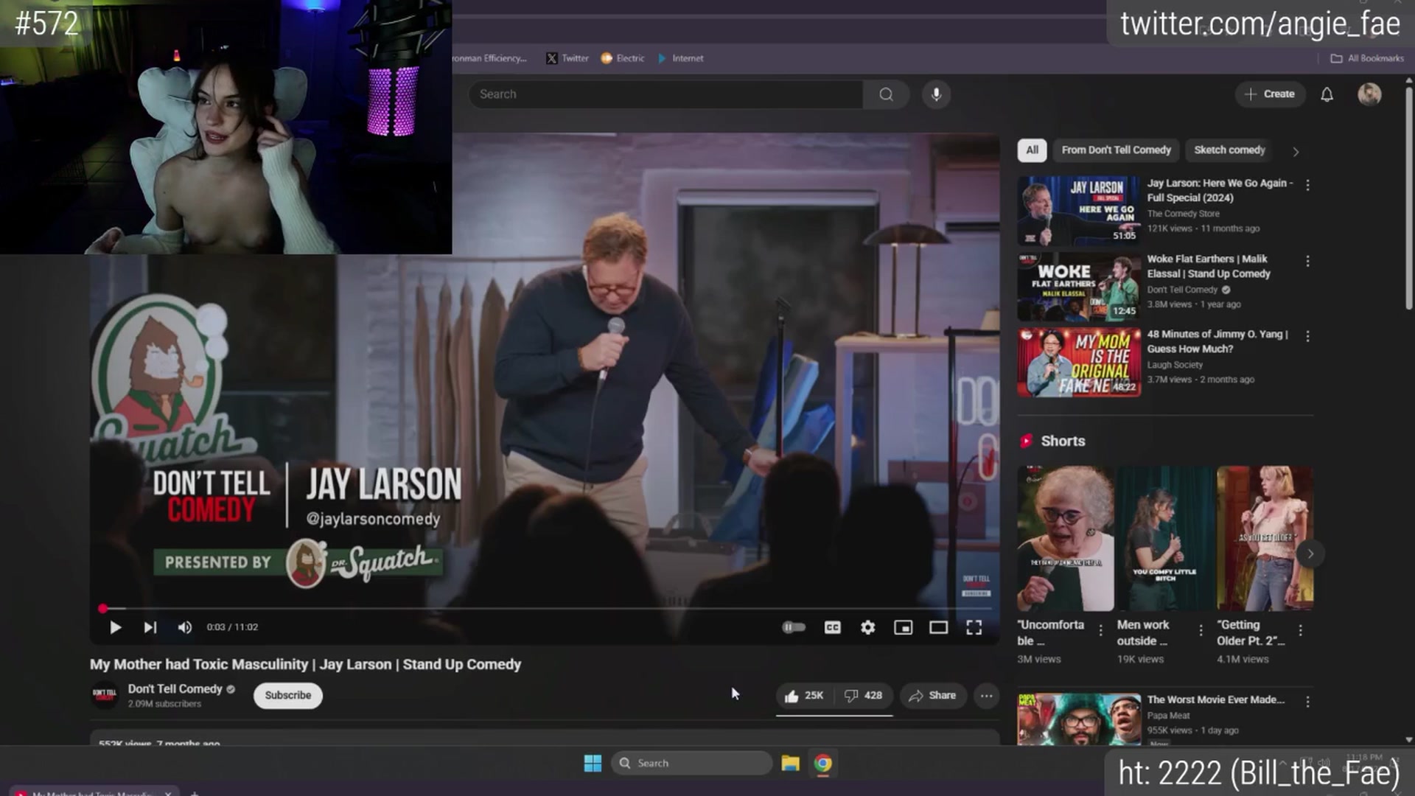Play the Jay Larson video

pyautogui.click(x=115, y=627)
